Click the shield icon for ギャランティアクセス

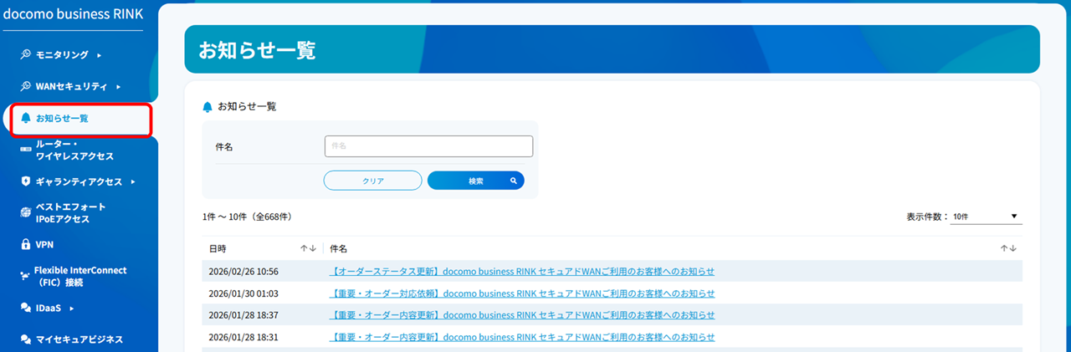pyautogui.click(x=26, y=181)
